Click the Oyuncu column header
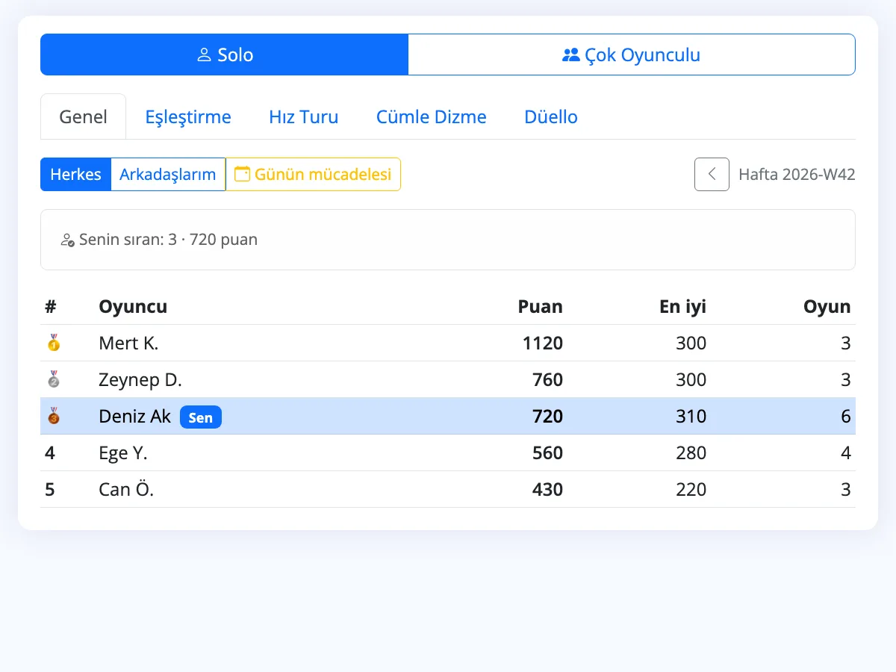896x672 pixels. 133,306
